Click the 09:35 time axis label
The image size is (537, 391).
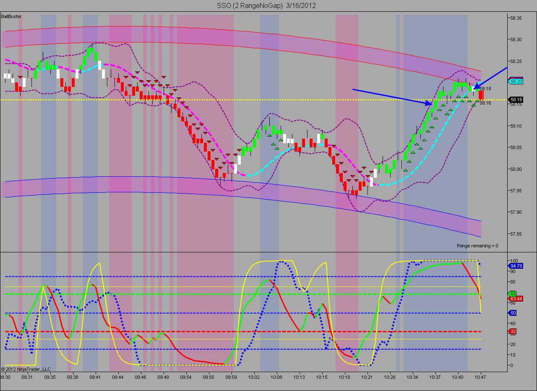[x=50, y=377]
